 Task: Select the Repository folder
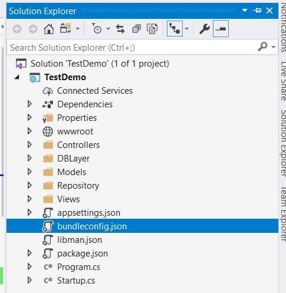pos(78,186)
